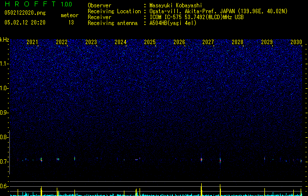
Task: Click the 0.9 kHz frequency label
Action: tap(4, 113)
